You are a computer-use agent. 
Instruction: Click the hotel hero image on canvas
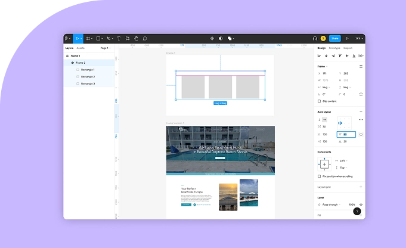220,149
